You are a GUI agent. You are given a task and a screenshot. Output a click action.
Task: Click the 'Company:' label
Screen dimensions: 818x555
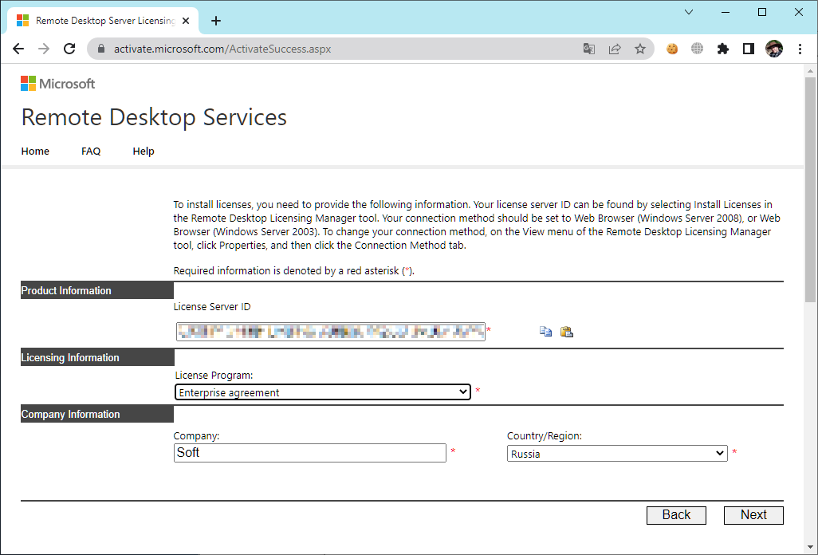196,436
